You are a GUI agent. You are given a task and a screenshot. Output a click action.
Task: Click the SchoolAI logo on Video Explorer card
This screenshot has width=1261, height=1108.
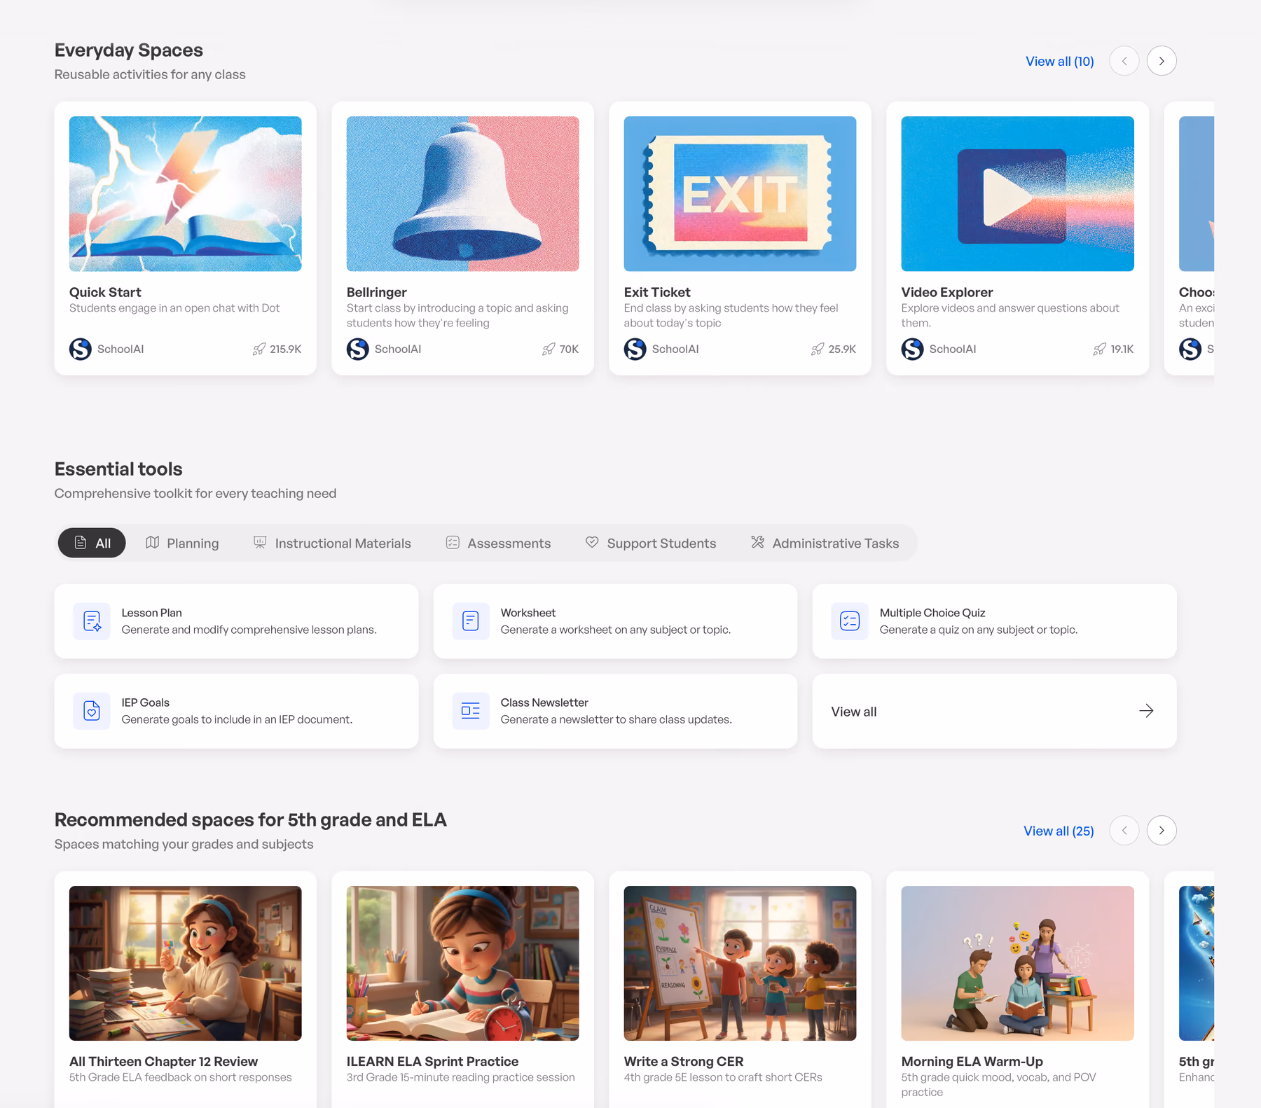click(913, 349)
